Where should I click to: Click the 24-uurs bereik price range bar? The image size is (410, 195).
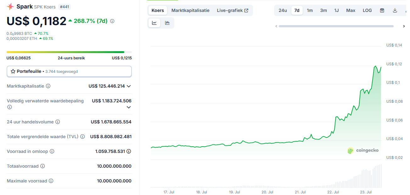(x=69, y=52)
